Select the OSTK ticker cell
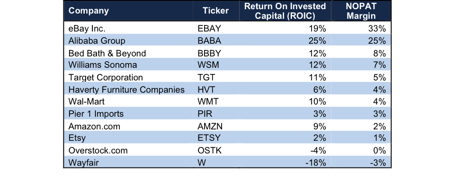Image resolution: width=455 pixels, height=181 pixels. click(x=209, y=150)
